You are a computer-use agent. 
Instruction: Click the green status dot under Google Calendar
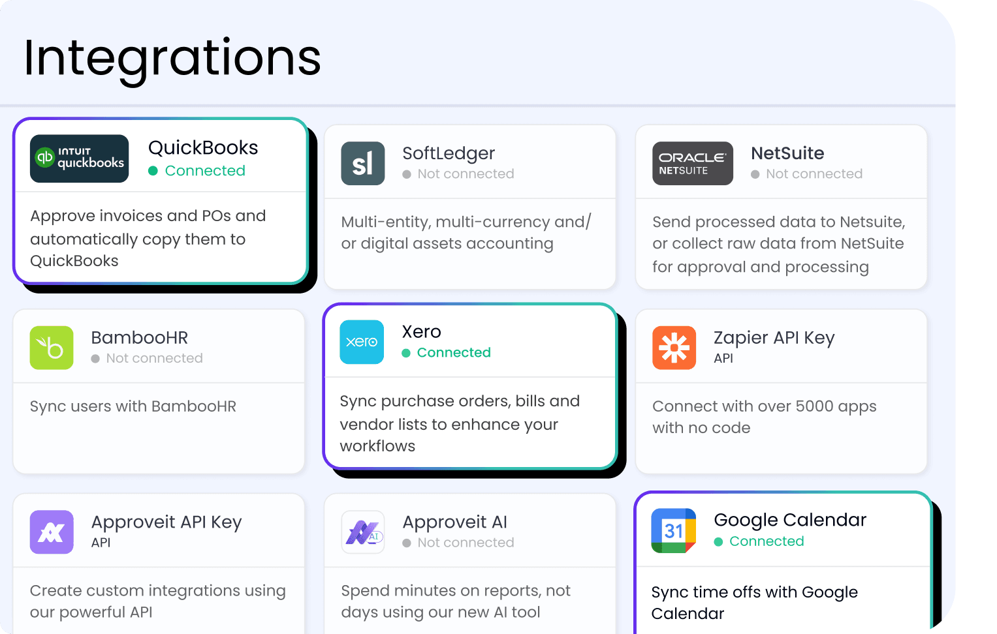(718, 541)
